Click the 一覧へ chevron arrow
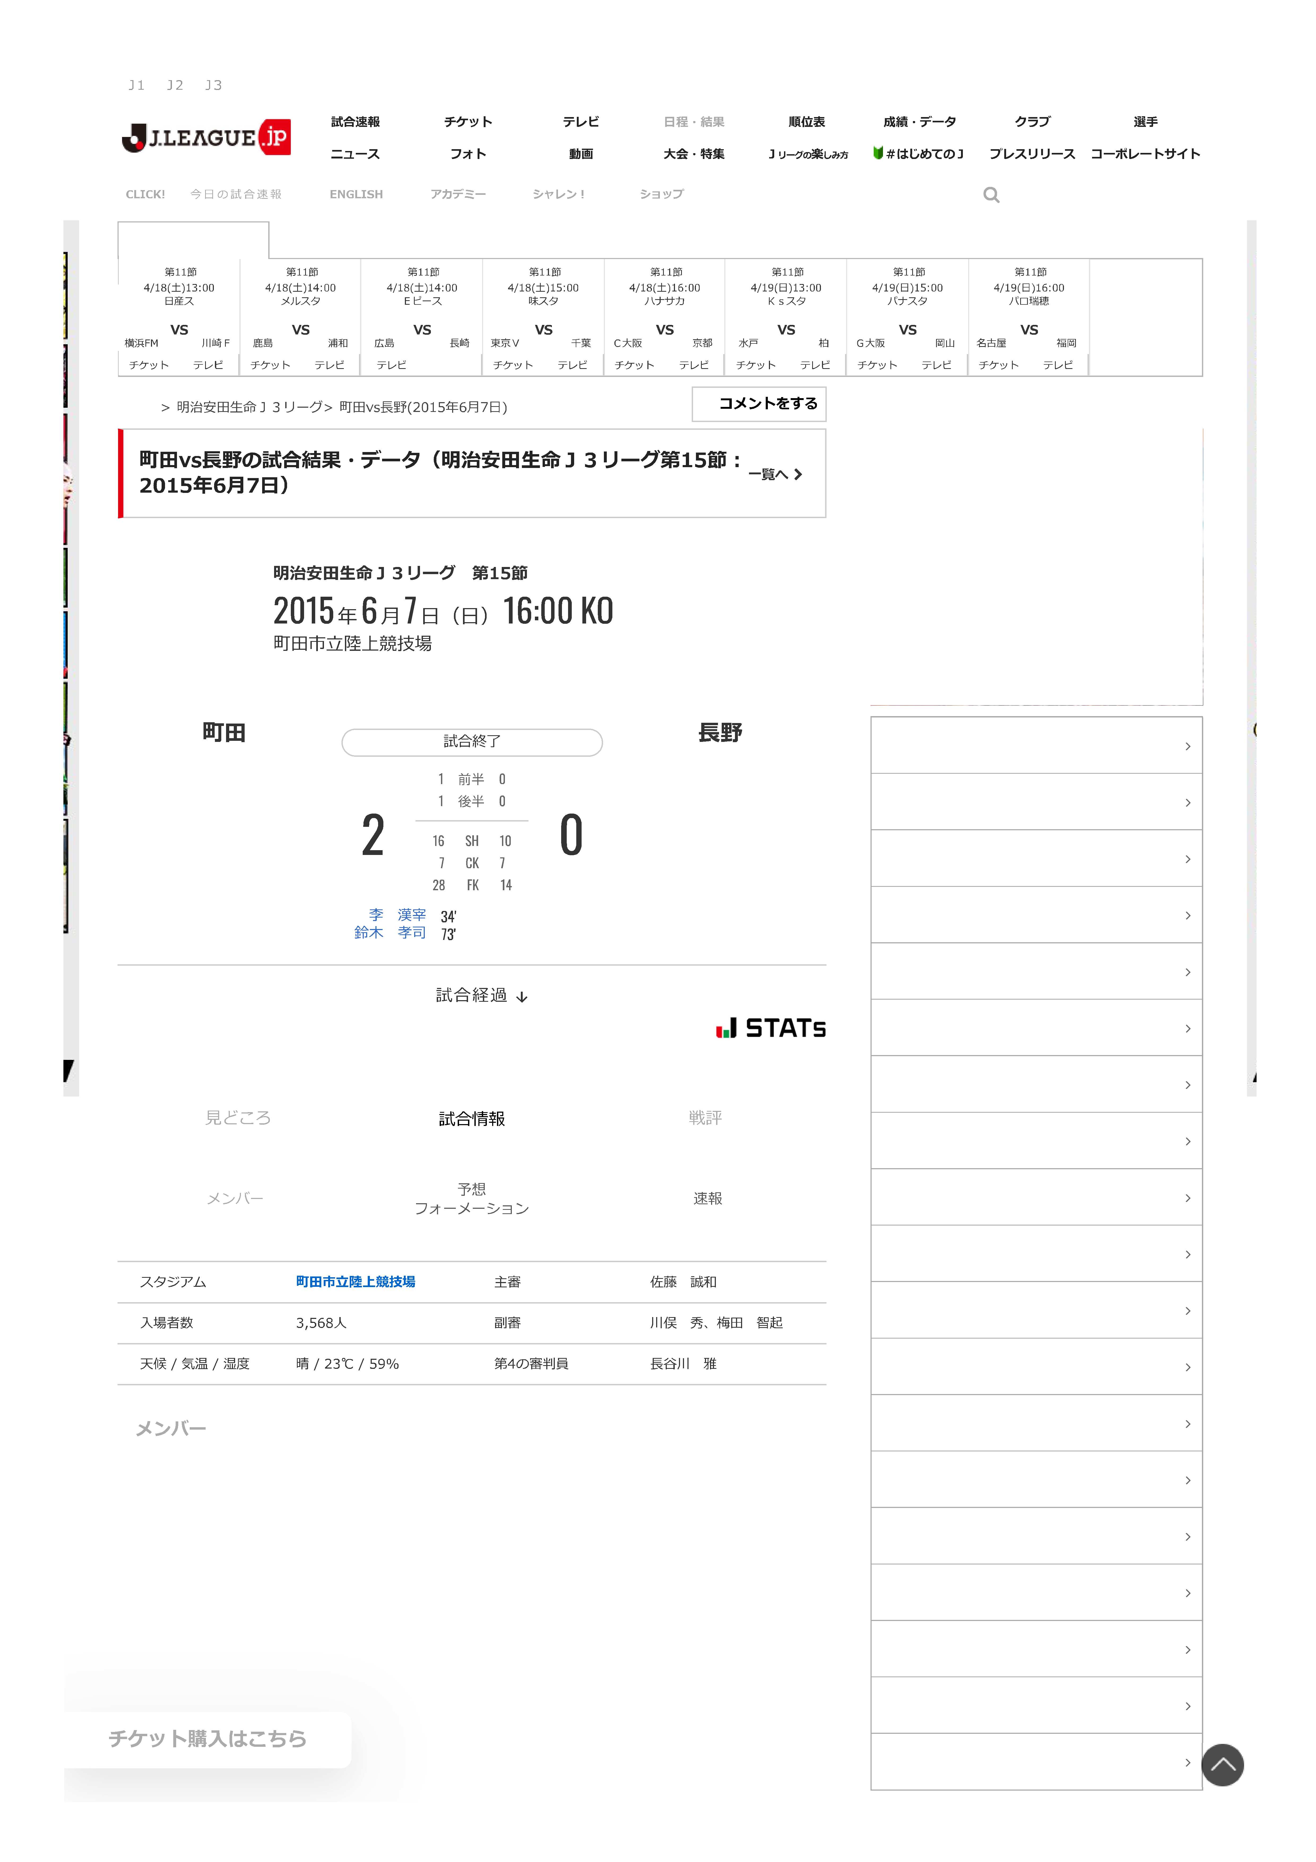 [x=798, y=474]
